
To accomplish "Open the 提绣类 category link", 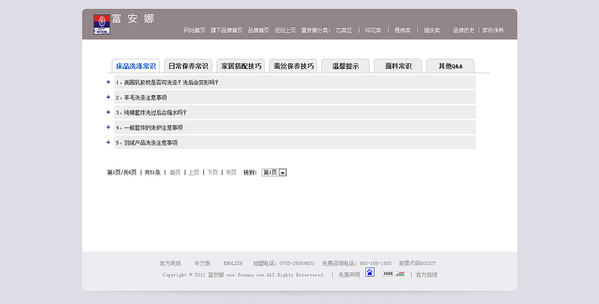I will click(x=402, y=30).
